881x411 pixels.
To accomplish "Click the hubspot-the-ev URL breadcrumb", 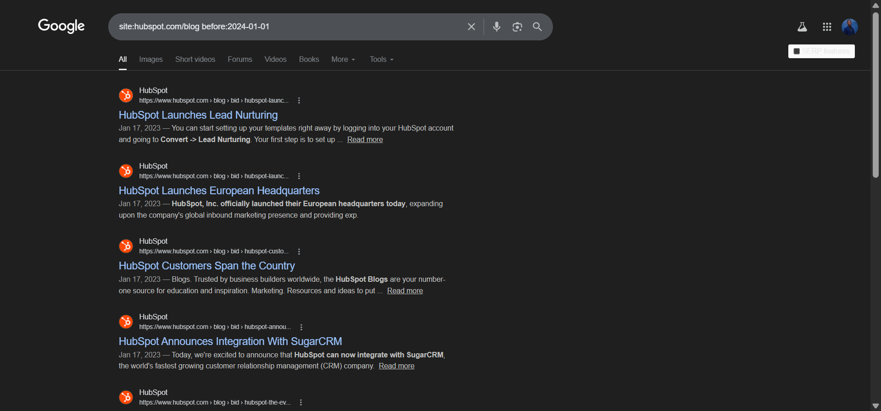I will (215, 402).
